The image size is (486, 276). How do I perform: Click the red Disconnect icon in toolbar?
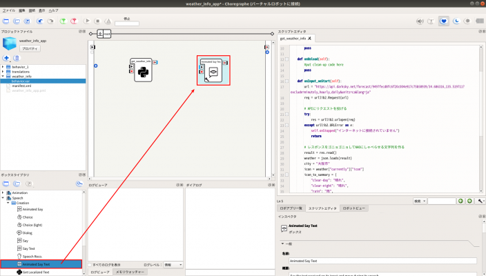[x=75, y=21]
